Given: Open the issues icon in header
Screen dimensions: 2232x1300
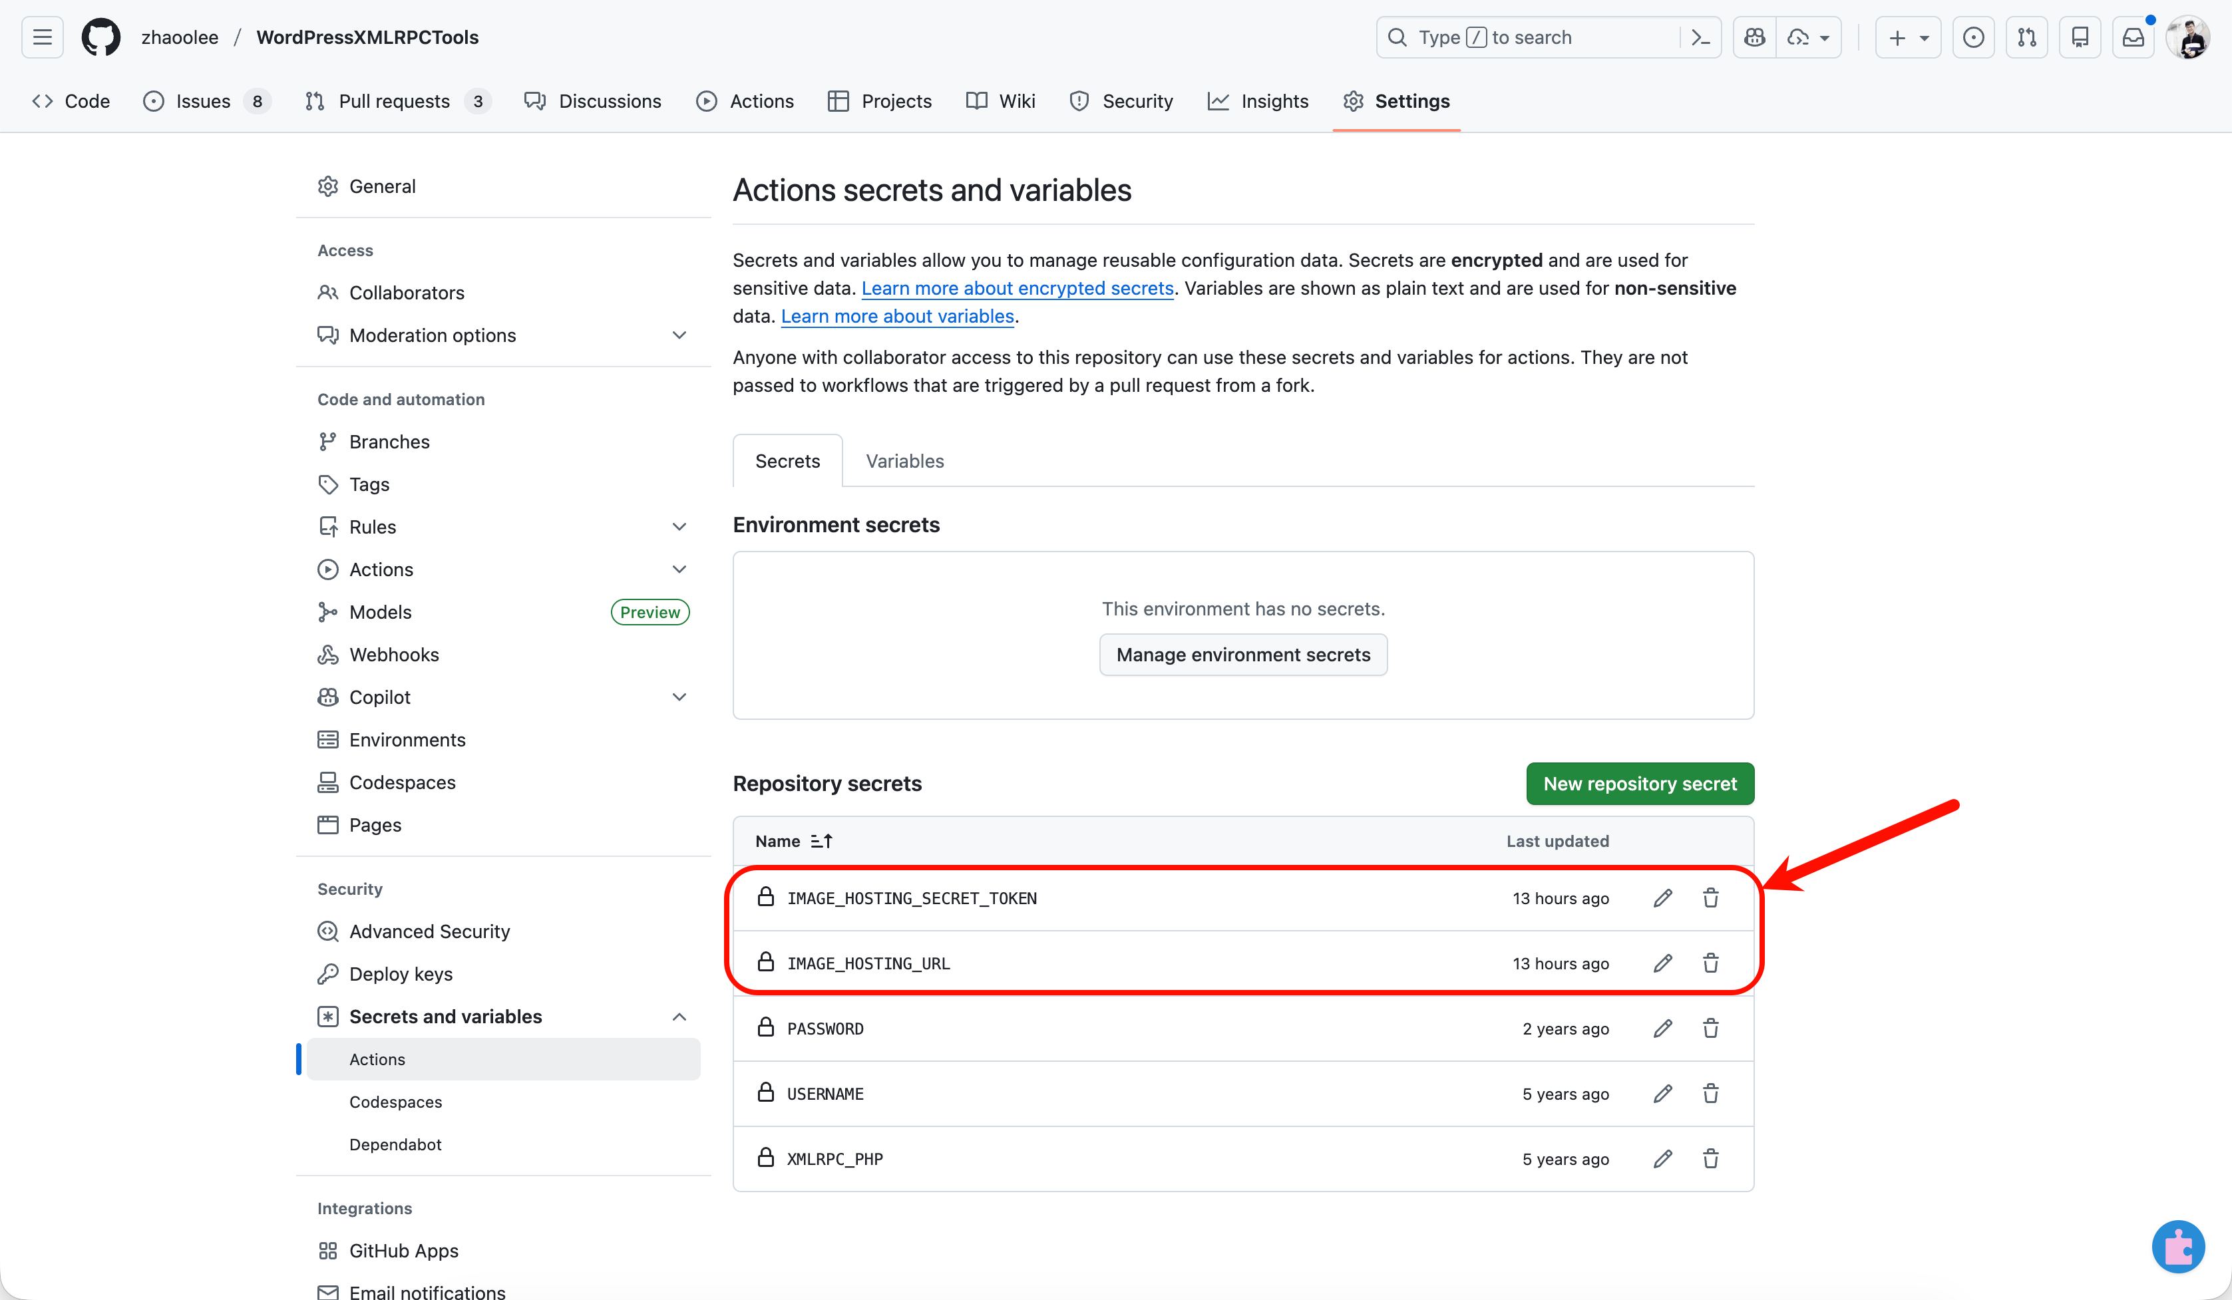Looking at the screenshot, I should [1973, 37].
